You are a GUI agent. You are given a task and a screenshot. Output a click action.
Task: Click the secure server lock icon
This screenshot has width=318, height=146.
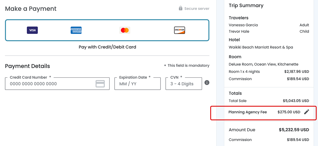click(180, 8)
